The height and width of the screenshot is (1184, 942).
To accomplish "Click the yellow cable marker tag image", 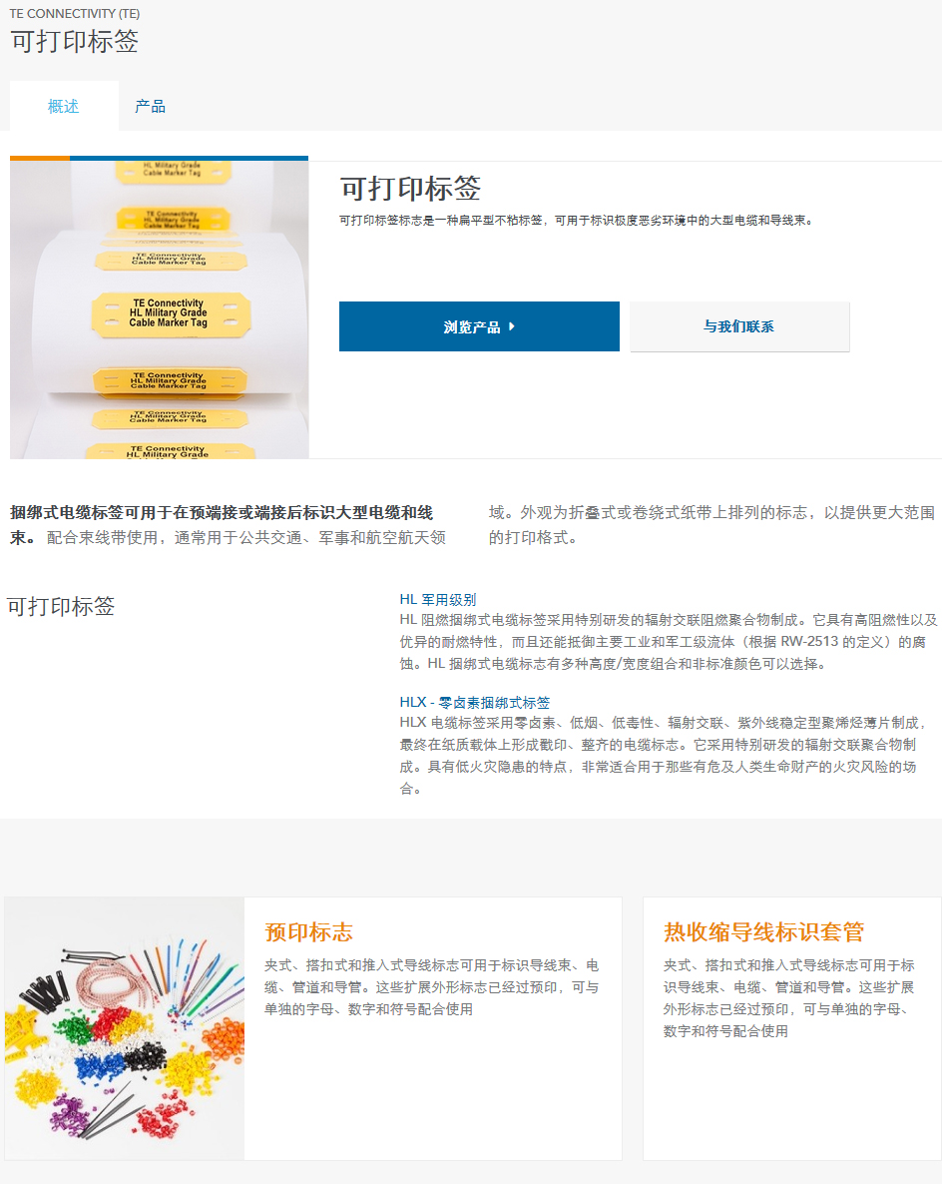I will tap(160, 307).
